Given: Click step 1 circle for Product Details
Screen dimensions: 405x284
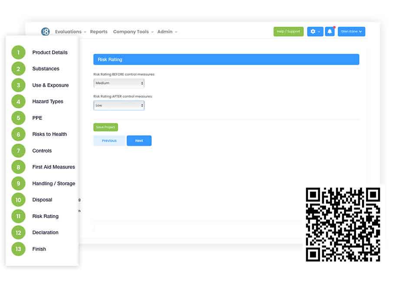Looking at the screenshot, I should (18, 52).
